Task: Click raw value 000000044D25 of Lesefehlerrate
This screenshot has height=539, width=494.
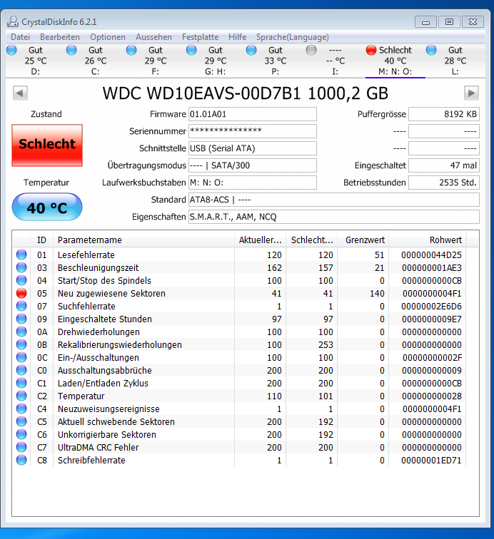Action: coord(431,255)
